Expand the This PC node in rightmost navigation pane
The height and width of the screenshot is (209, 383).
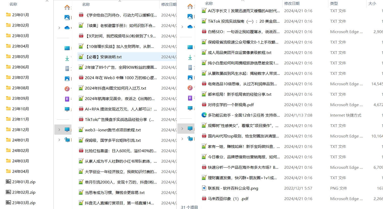click(x=182, y=129)
